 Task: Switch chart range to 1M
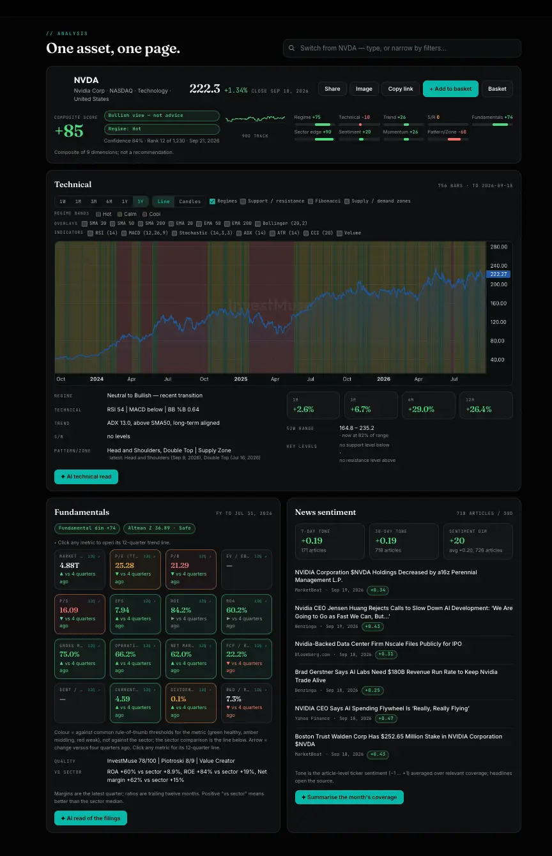(x=78, y=201)
